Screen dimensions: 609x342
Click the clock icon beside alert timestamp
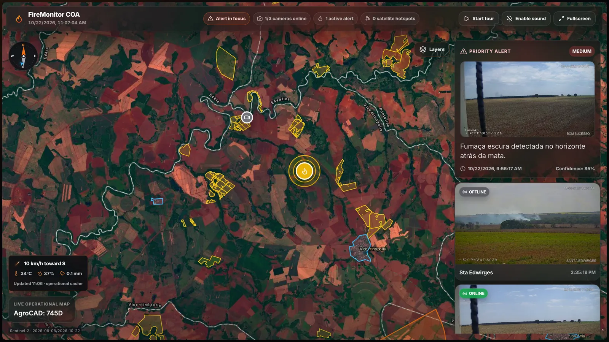[463, 169]
